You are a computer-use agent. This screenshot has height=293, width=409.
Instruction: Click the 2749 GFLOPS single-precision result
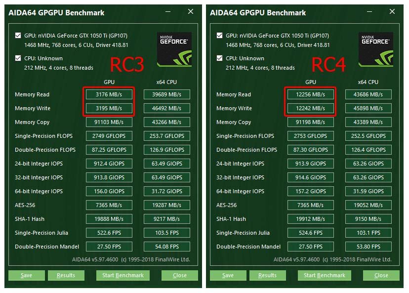pyautogui.click(x=109, y=136)
